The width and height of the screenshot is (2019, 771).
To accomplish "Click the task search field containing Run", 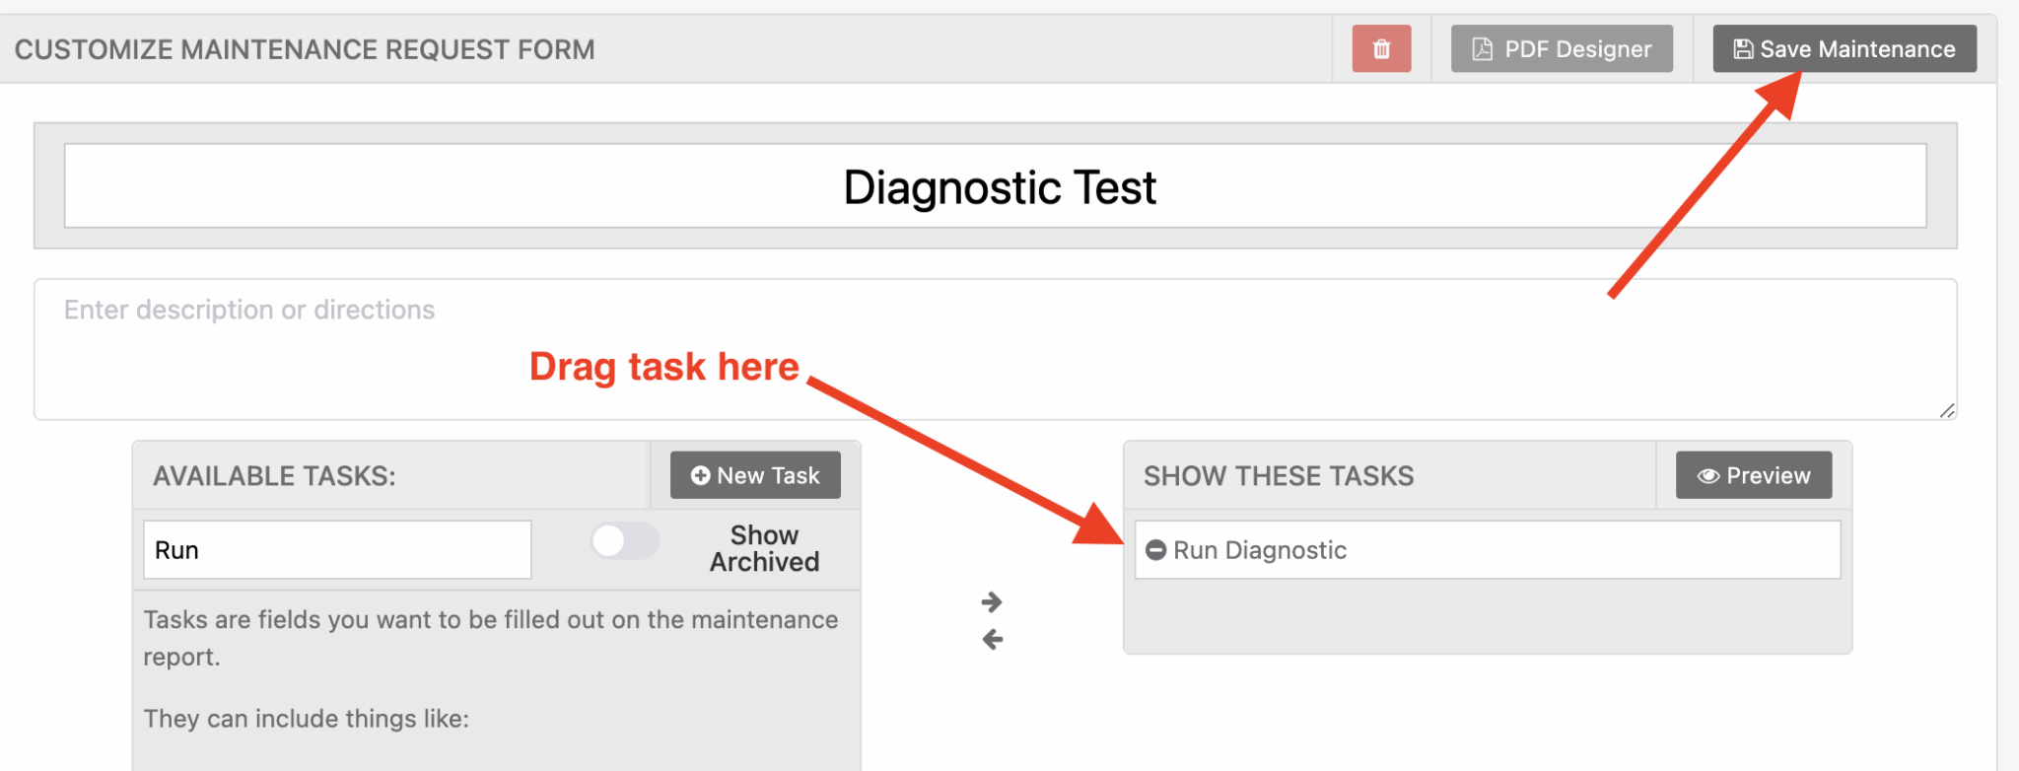I will coord(337,550).
